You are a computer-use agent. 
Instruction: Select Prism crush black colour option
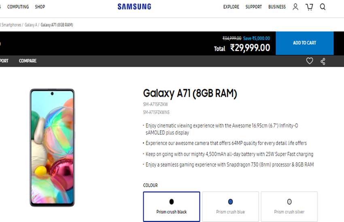click(172, 206)
